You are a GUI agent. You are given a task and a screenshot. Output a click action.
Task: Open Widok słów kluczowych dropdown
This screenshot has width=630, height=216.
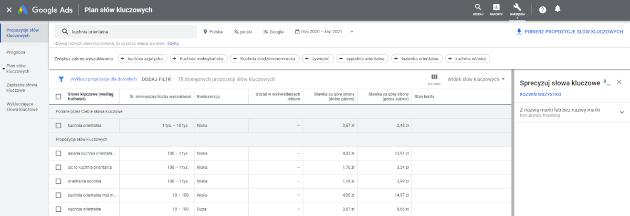(x=476, y=79)
